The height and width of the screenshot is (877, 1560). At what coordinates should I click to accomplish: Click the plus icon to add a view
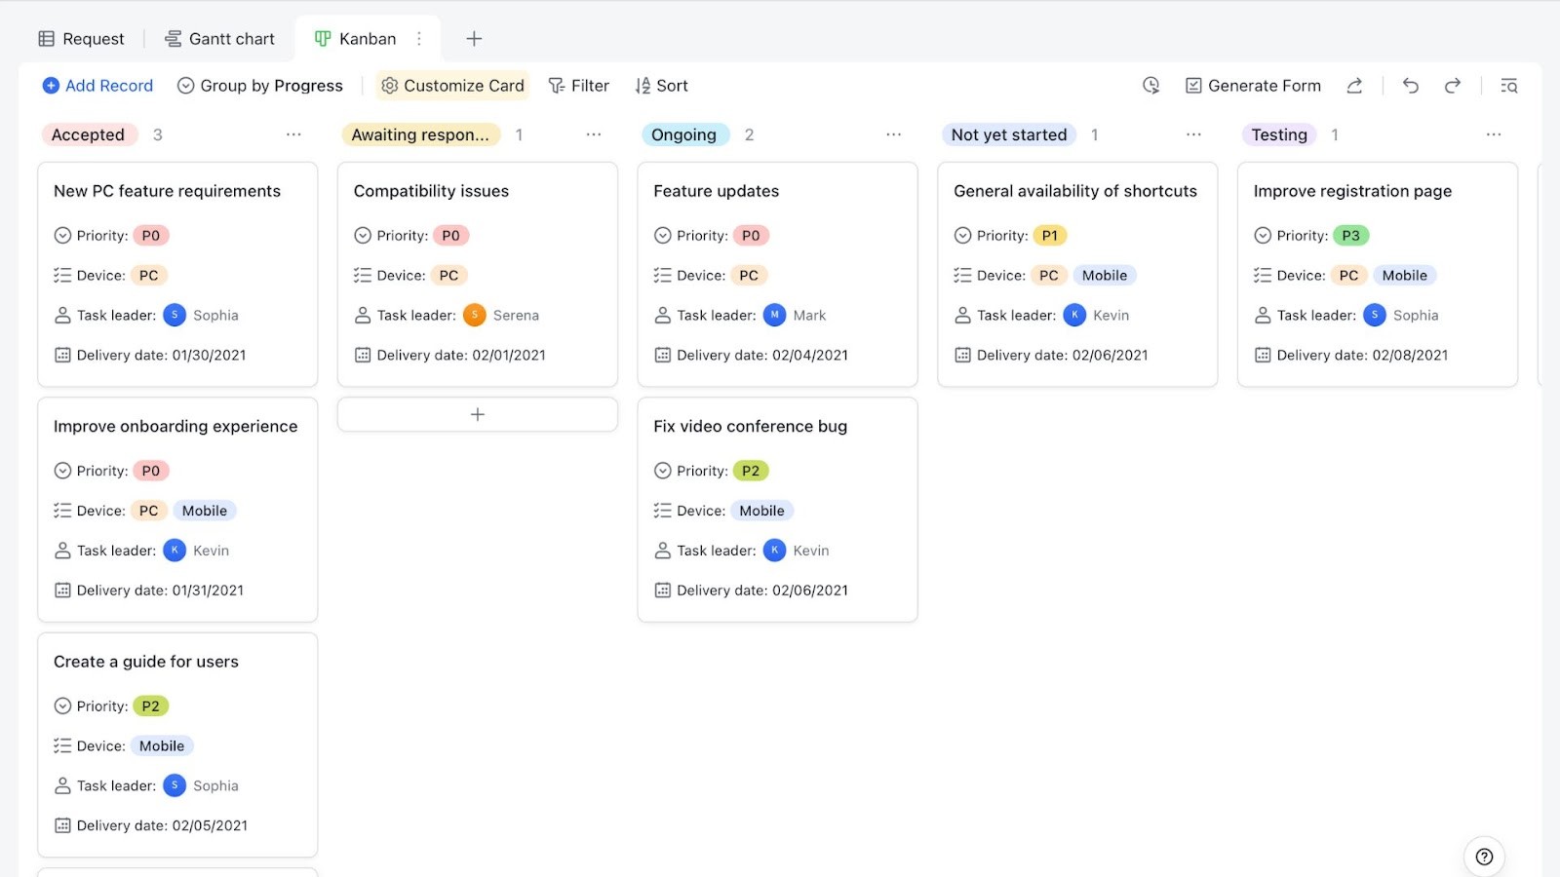pos(474,38)
